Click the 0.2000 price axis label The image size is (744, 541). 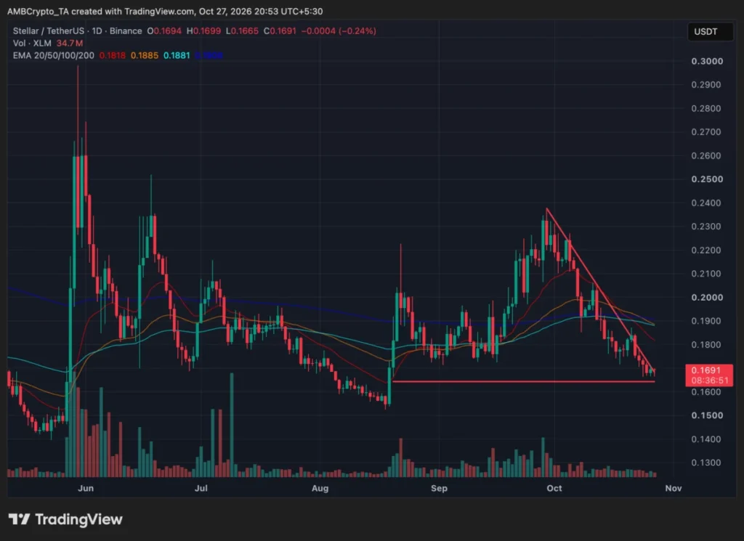click(x=707, y=297)
